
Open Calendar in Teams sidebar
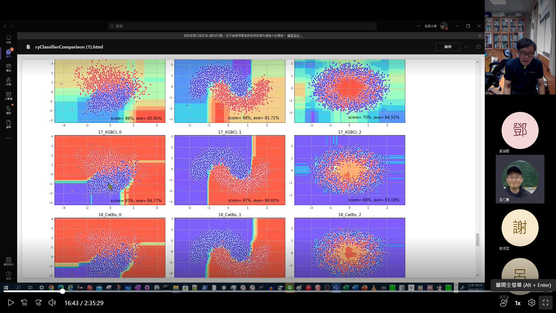pos(8,96)
